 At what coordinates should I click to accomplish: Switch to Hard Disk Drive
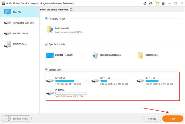pos(20,33)
